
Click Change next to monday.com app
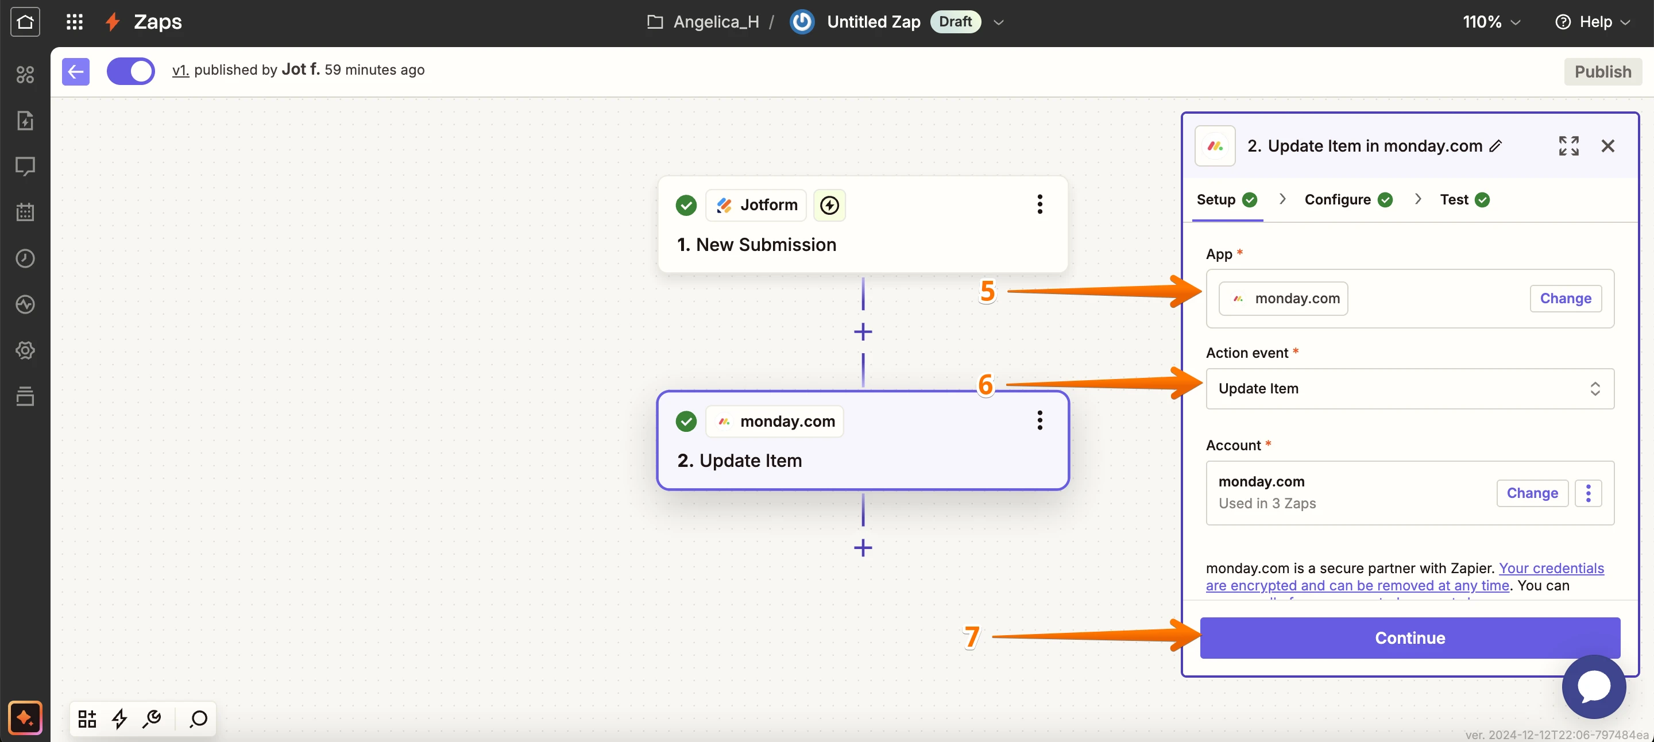1565,299
